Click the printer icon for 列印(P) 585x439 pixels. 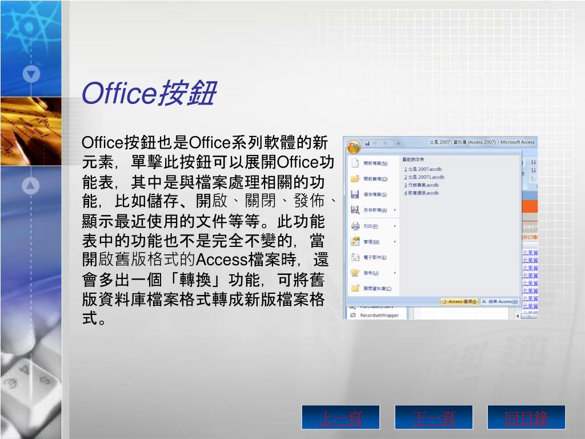(355, 226)
